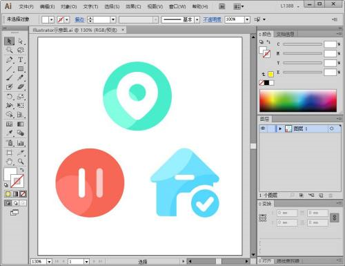Image resolution: width=345 pixels, height=266 pixels.
Task: Click Make Clipping Mask icon in Layers panel
Action: (302, 196)
